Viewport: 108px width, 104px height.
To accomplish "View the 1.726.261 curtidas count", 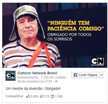I will coord(53,77).
